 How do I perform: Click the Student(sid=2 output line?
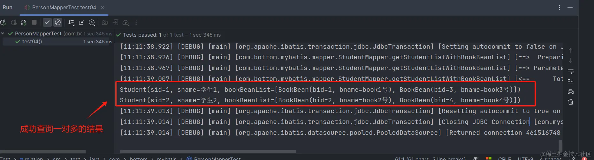(x=320, y=100)
